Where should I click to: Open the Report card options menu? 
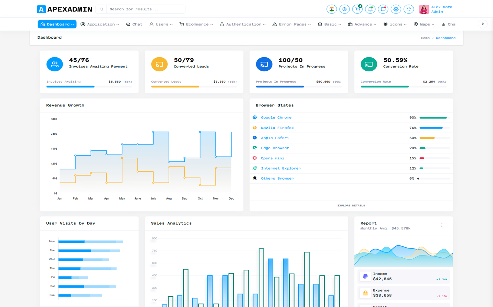(442, 225)
